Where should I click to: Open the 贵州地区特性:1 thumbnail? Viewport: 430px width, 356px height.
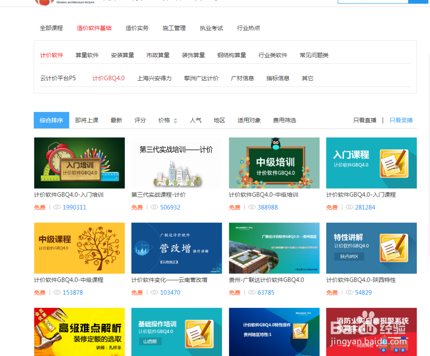tap(274, 332)
